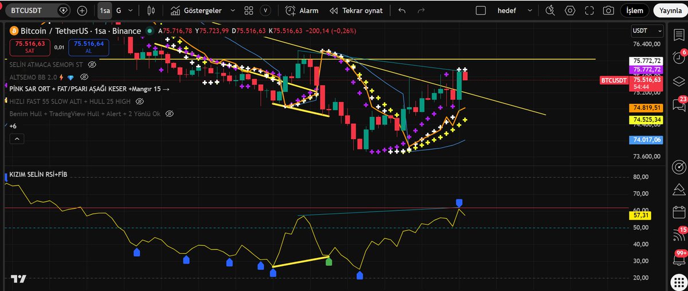Click the 74.819,51 orange price label
Viewport: 688px width, 291px height.
(x=647, y=107)
